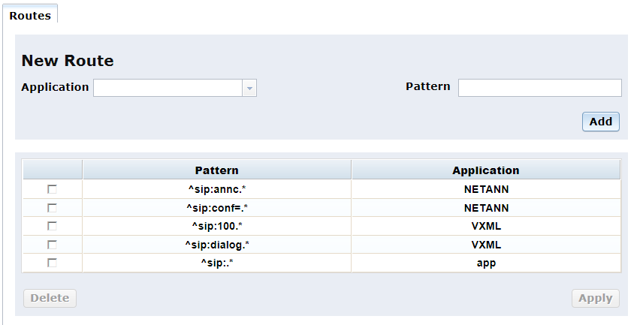The image size is (637, 325).
Task: Enable checkbox next to ^sip:dialog.* pattern
Action: click(x=53, y=245)
